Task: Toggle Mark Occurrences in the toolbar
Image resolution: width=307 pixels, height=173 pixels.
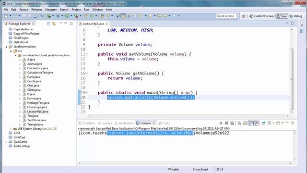Action: (x=123, y=16)
